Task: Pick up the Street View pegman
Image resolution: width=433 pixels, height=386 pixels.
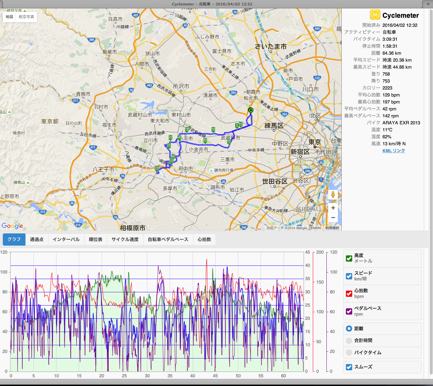Action: tap(333, 194)
